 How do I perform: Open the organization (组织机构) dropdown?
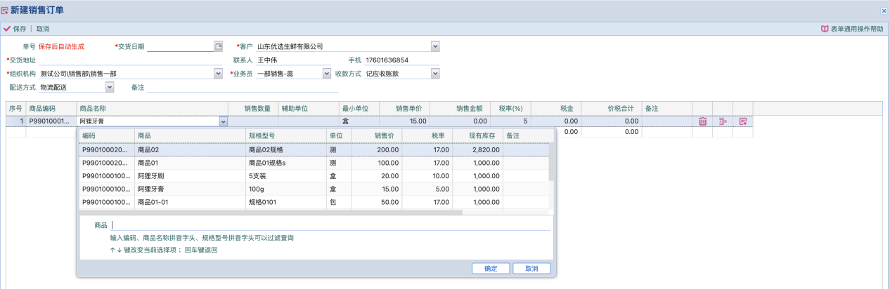[218, 74]
